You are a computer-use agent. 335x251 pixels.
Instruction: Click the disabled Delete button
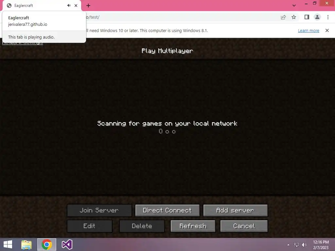pos(142,226)
